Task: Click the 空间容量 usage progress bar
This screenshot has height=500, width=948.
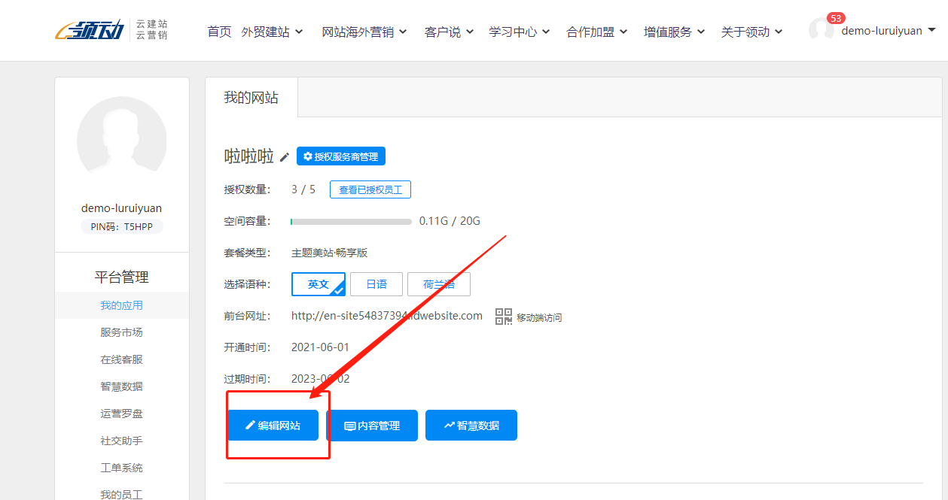Action: [351, 222]
